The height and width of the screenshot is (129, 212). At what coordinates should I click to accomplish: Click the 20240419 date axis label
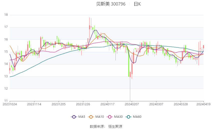pos(204,104)
